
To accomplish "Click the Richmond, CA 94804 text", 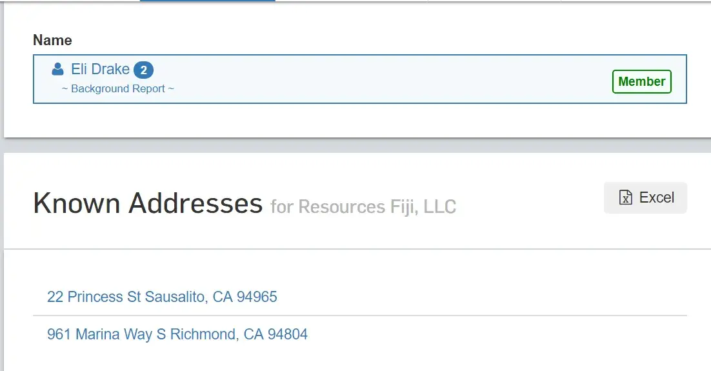I will tap(239, 334).
